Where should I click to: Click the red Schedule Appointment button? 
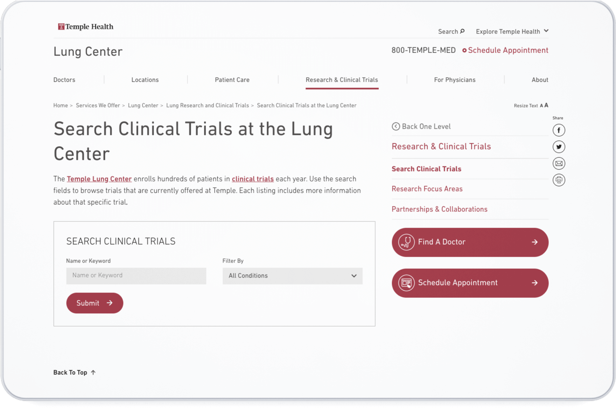coord(470,283)
